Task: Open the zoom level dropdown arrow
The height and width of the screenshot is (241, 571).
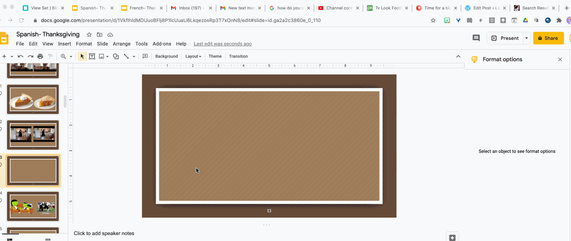Action: tap(71, 56)
